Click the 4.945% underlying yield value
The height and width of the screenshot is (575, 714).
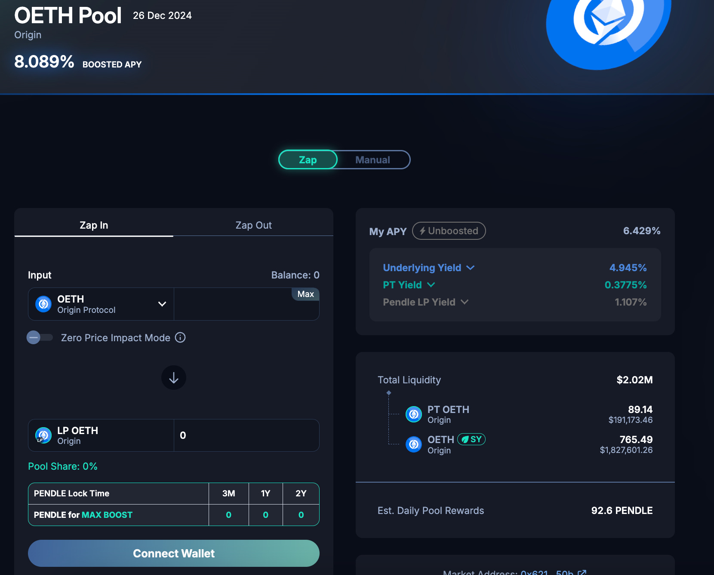click(628, 268)
